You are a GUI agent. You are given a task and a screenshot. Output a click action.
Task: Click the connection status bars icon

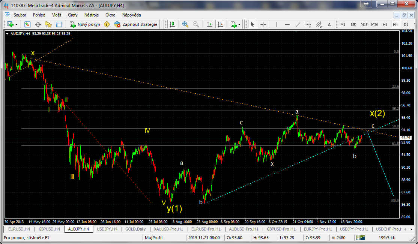(x=361, y=238)
